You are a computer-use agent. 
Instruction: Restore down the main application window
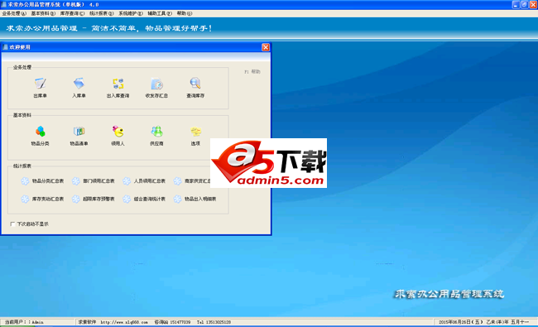point(524,4)
